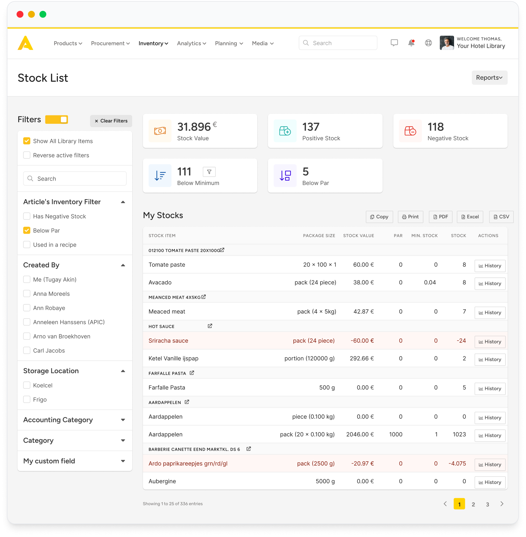
Task: Click the filter panel Search field
Action: click(x=75, y=179)
